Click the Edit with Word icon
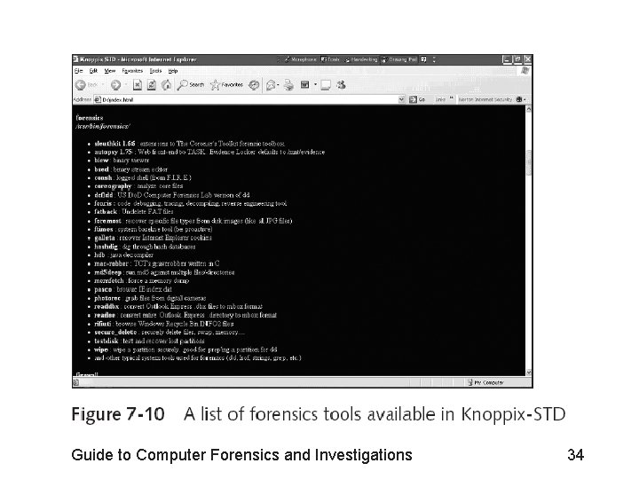This screenshot has width=639, height=479. pos(304,85)
